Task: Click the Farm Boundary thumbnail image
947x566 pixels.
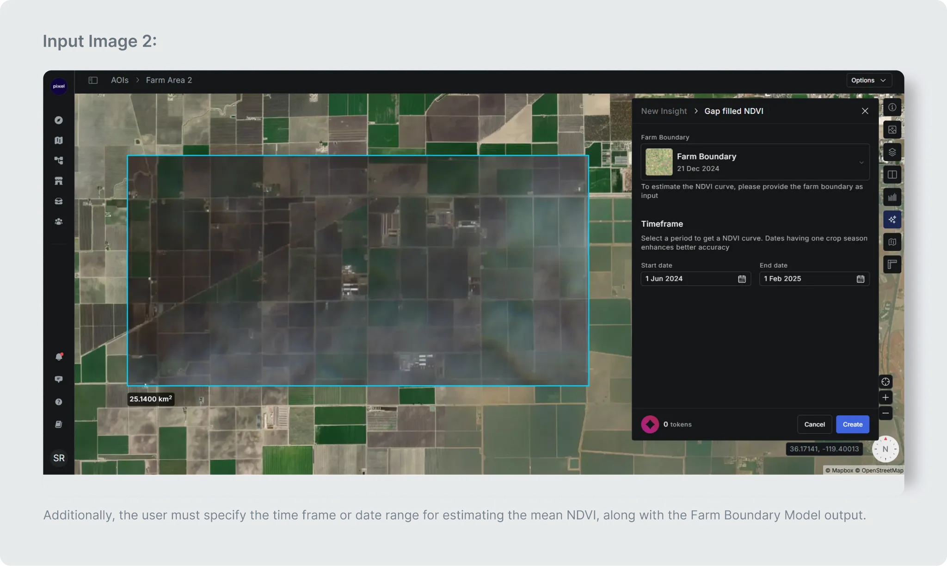Action: (x=659, y=162)
